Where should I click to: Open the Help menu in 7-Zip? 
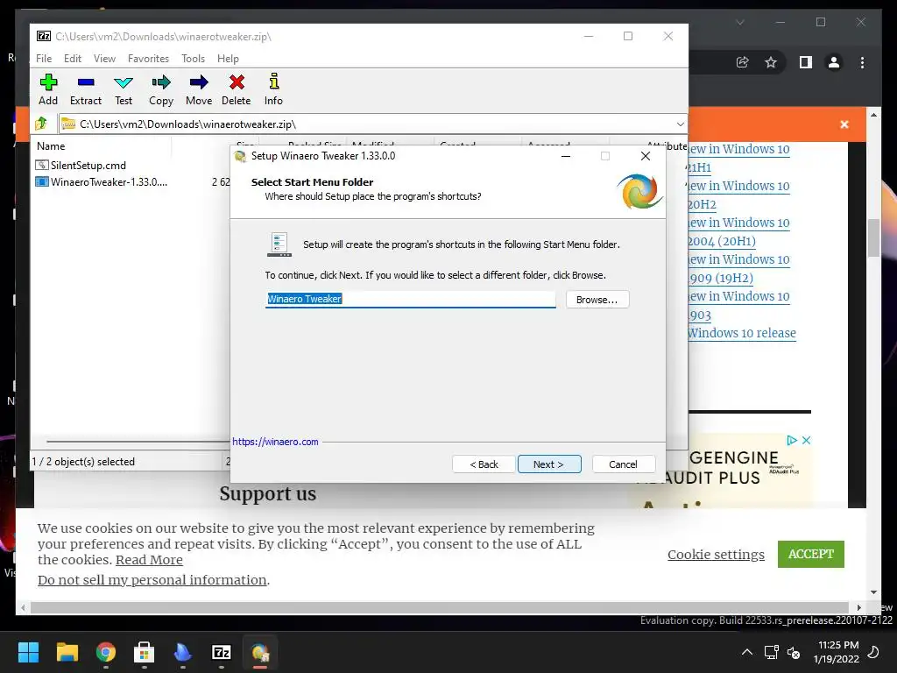(x=228, y=59)
